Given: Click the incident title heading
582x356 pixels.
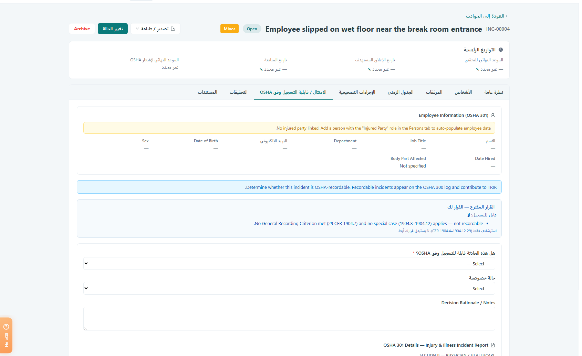Looking at the screenshot, I should pos(374,29).
